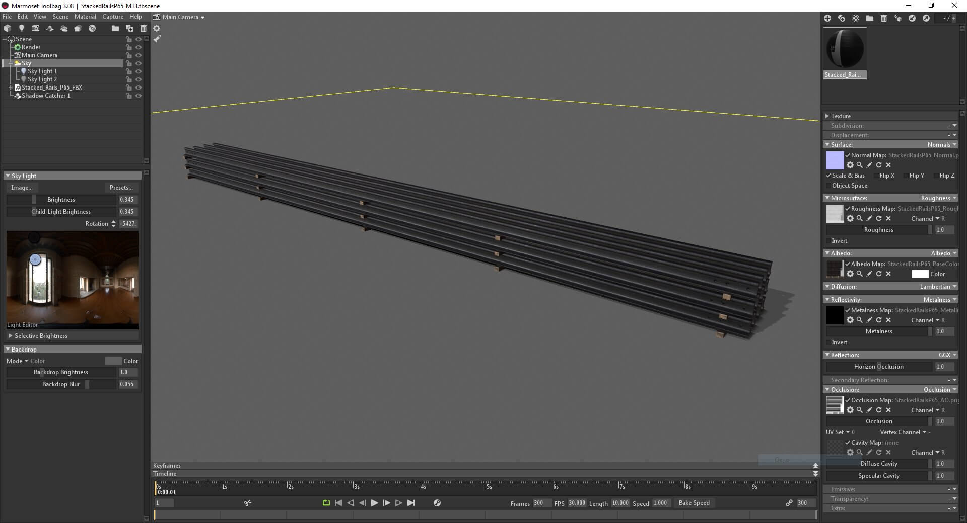This screenshot has height=523, width=967.
Task: Add a new light from the scene toolbar
Action: [x=22, y=28]
